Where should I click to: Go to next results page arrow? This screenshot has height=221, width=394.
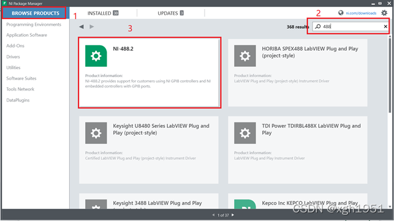(233, 215)
